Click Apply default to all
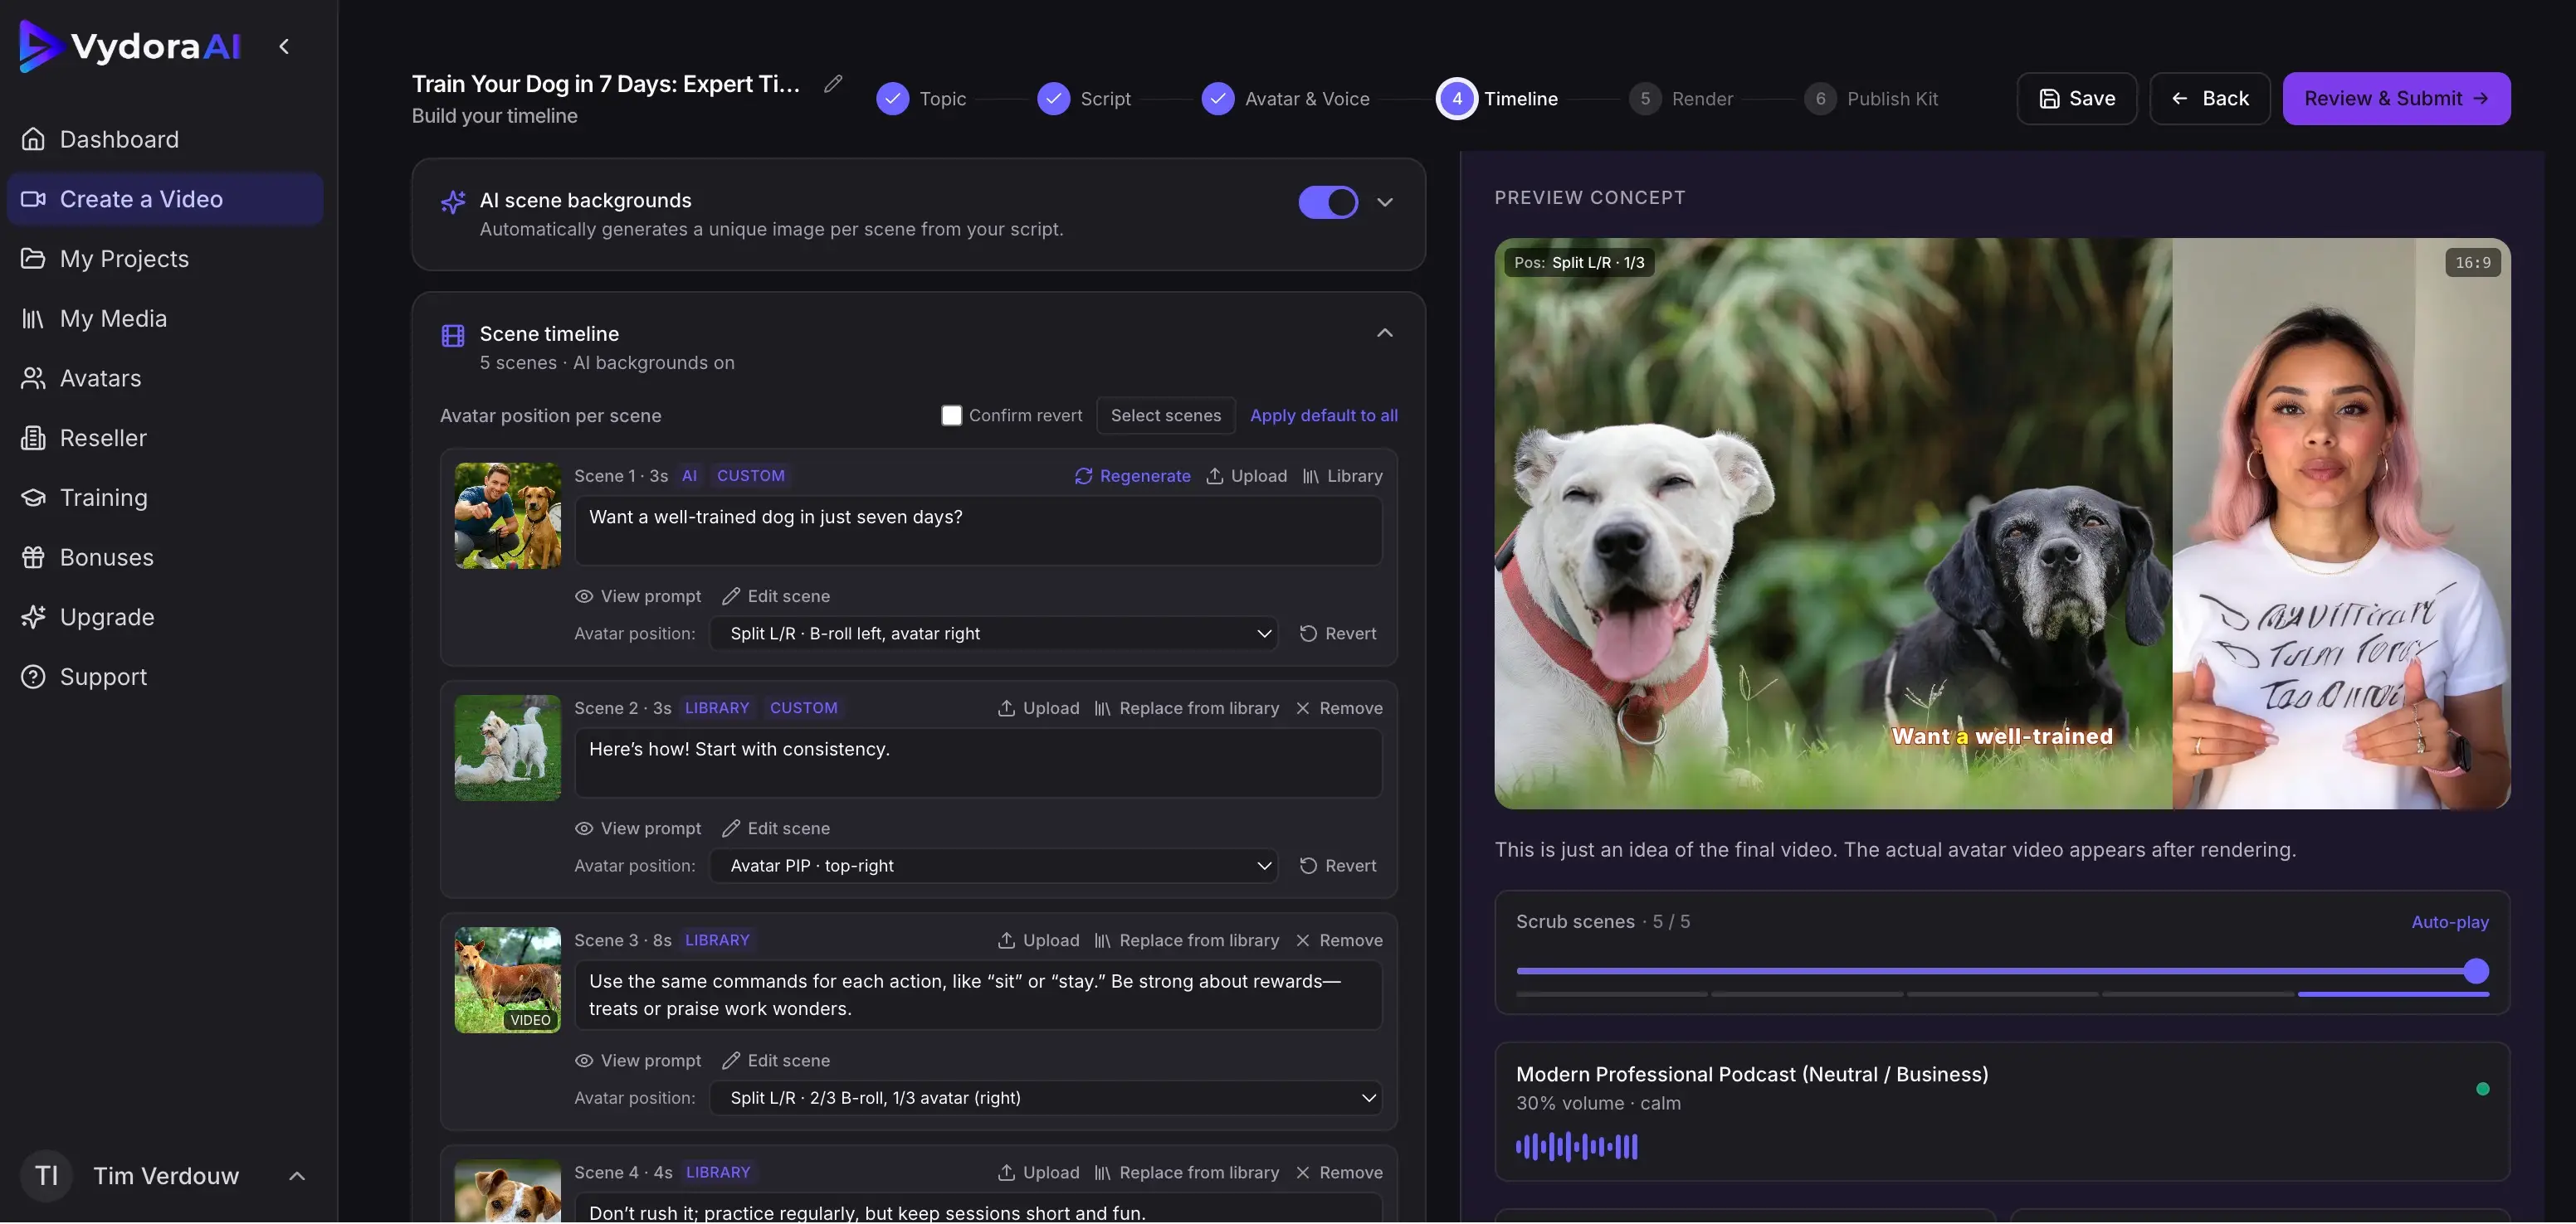 tap(1324, 415)
